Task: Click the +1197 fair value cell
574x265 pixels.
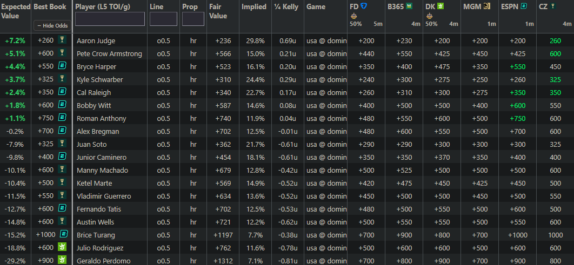Action: click(222, 235)
